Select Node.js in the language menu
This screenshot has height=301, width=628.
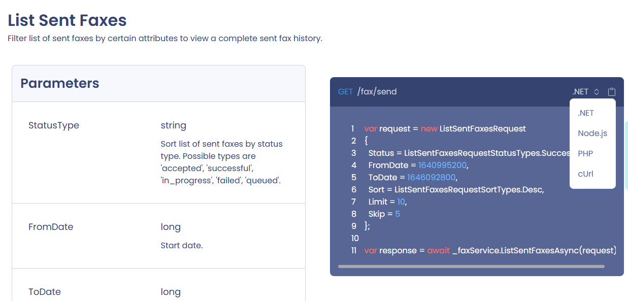click(x=592, y=133)
